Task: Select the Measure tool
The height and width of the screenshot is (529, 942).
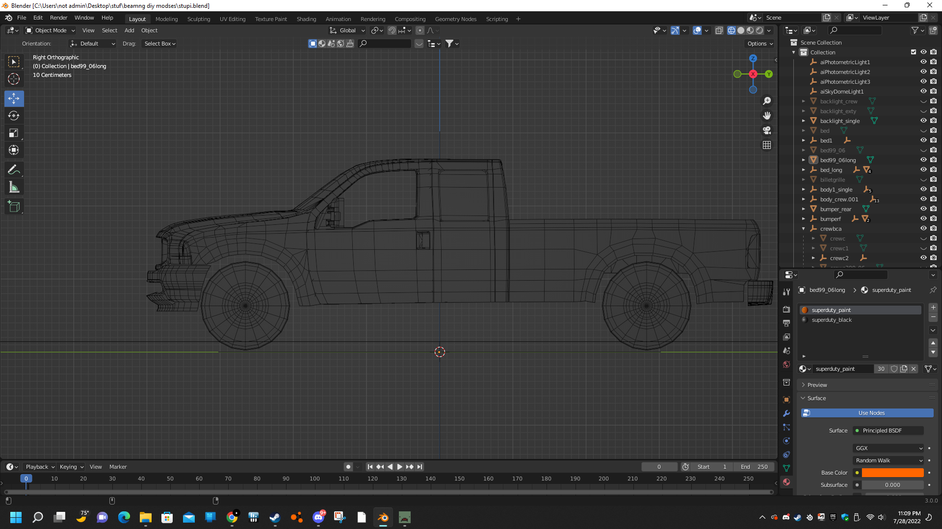Action: click(14, 187)
